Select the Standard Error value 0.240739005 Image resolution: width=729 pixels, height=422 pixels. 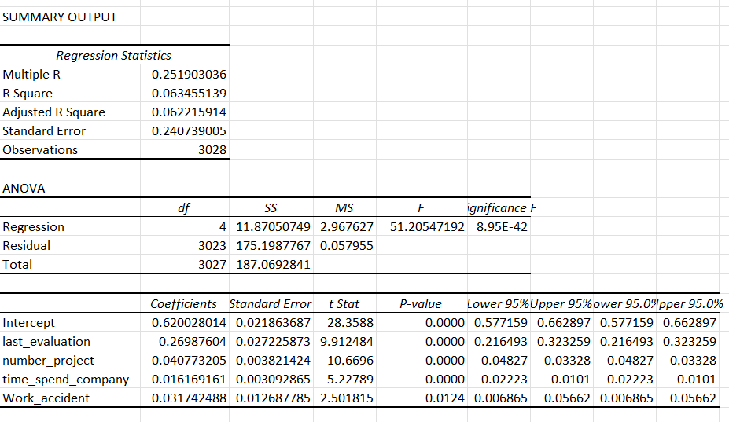[189, 131]
